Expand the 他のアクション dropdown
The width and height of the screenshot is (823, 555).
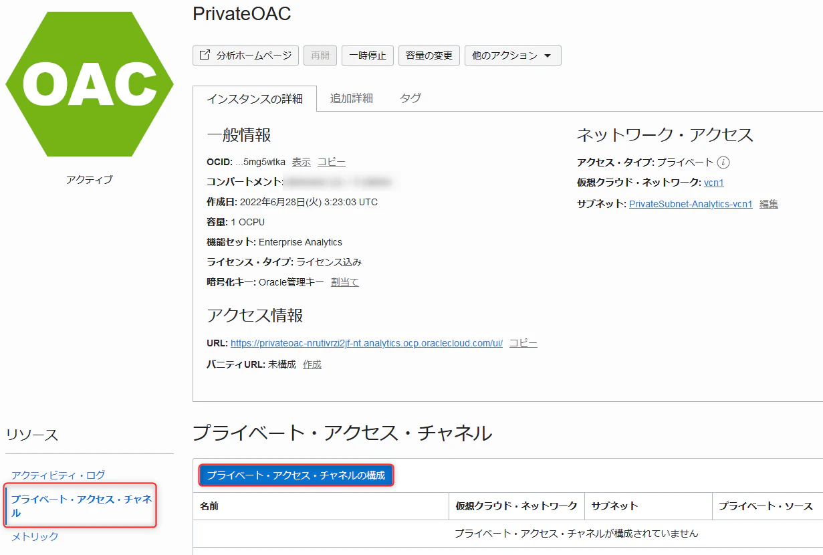click(x=513, y=55)
